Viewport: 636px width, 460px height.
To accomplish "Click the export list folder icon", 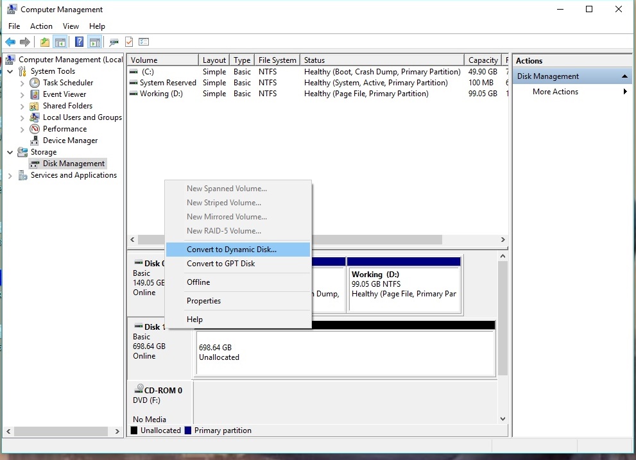I will click(43, 41).
